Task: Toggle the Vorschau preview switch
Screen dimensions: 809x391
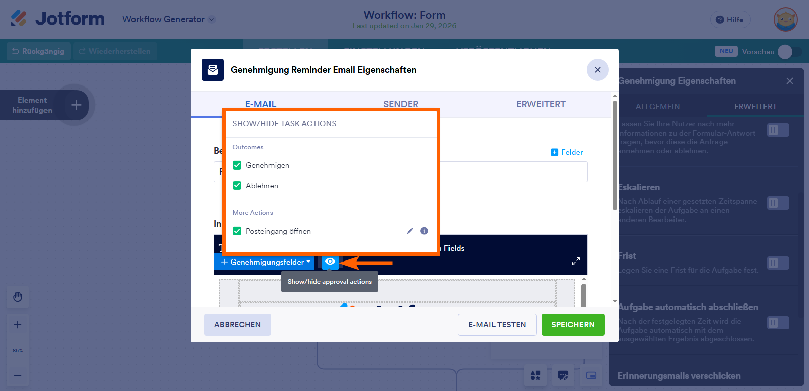Action: (x=789, y=52)
